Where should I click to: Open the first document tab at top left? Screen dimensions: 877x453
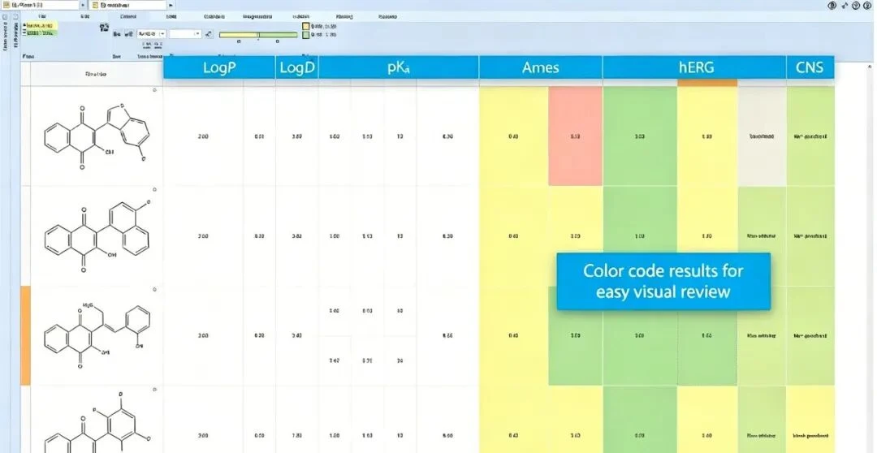(39, 5)
